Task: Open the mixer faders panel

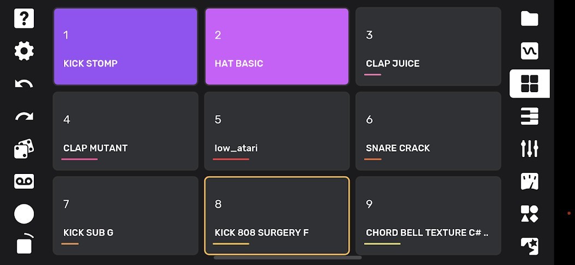Action: [529, 148]
